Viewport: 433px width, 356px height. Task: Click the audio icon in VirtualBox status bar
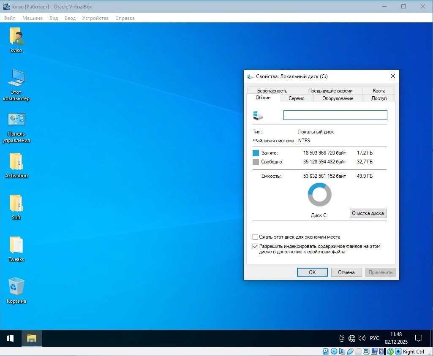(x=341, y=351)
